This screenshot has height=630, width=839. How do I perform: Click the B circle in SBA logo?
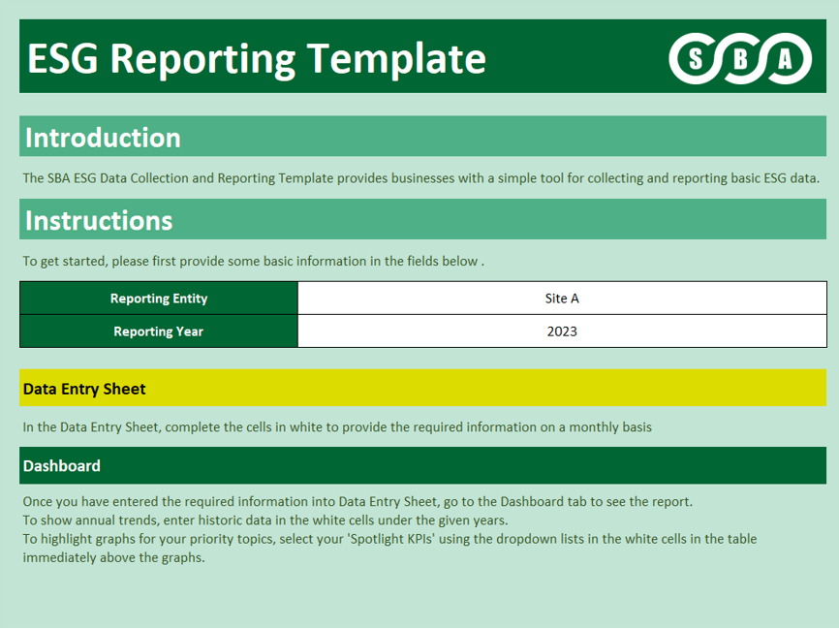(x=741, y=59)
